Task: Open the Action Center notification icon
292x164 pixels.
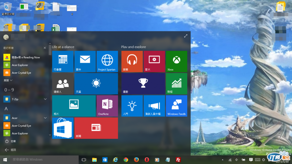Action: pos(251,160)
